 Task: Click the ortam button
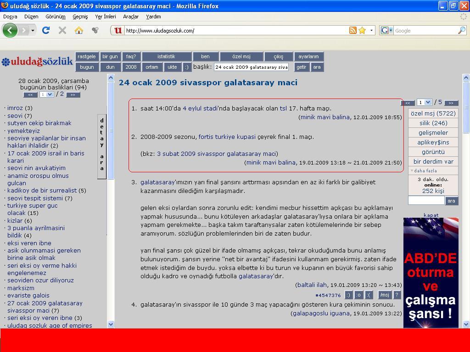pos(152,67)
